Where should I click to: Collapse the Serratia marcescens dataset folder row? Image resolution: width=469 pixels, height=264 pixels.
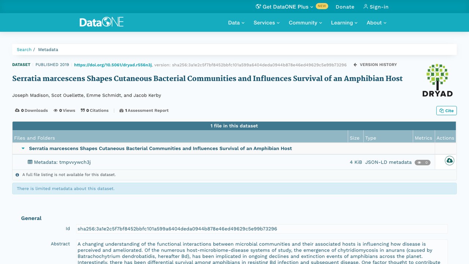[23, 148]
